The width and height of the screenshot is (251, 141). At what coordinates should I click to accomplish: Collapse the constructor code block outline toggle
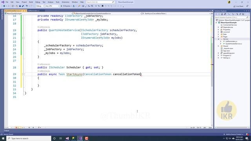pyautogui.click(x=24, y=38)
